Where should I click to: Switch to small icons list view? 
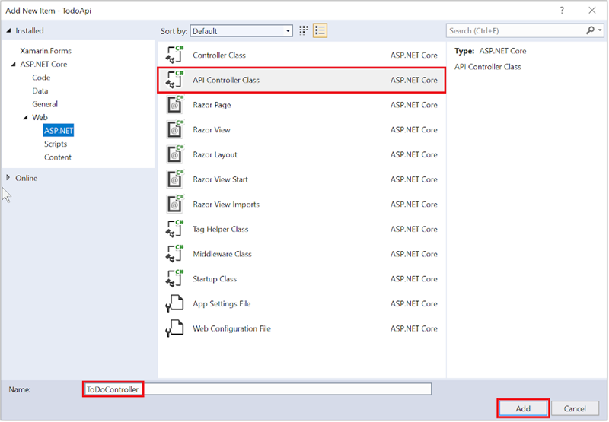[x=320, y=31]
